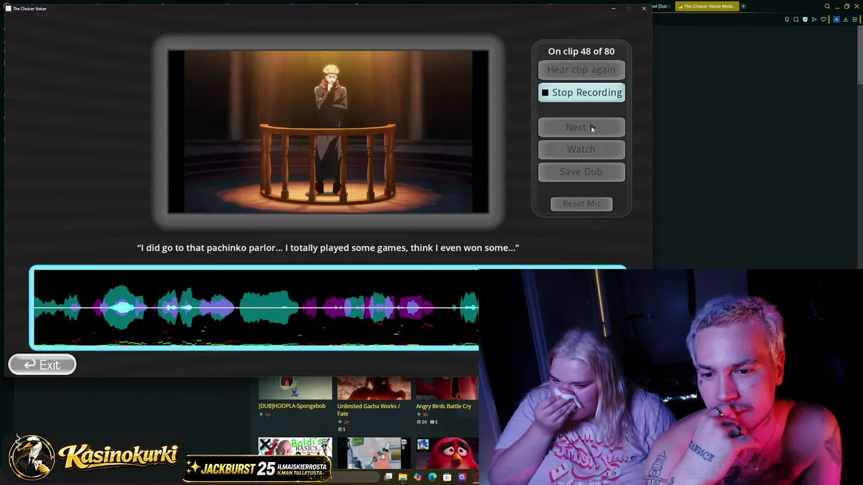
Task: Click the Save Dub button
Action: (581, 172)
